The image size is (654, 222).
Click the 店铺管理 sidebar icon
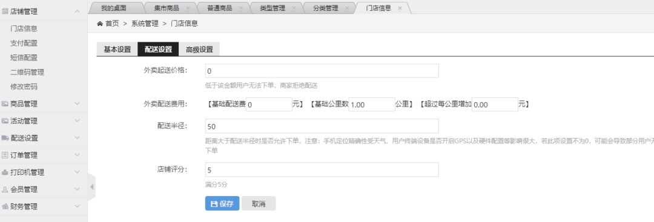coord(5,11)
